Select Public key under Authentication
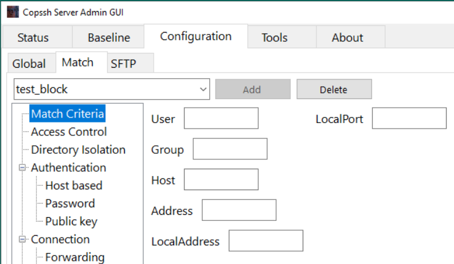The height and width of the screenshot is (264, 454). coord(71,221)
